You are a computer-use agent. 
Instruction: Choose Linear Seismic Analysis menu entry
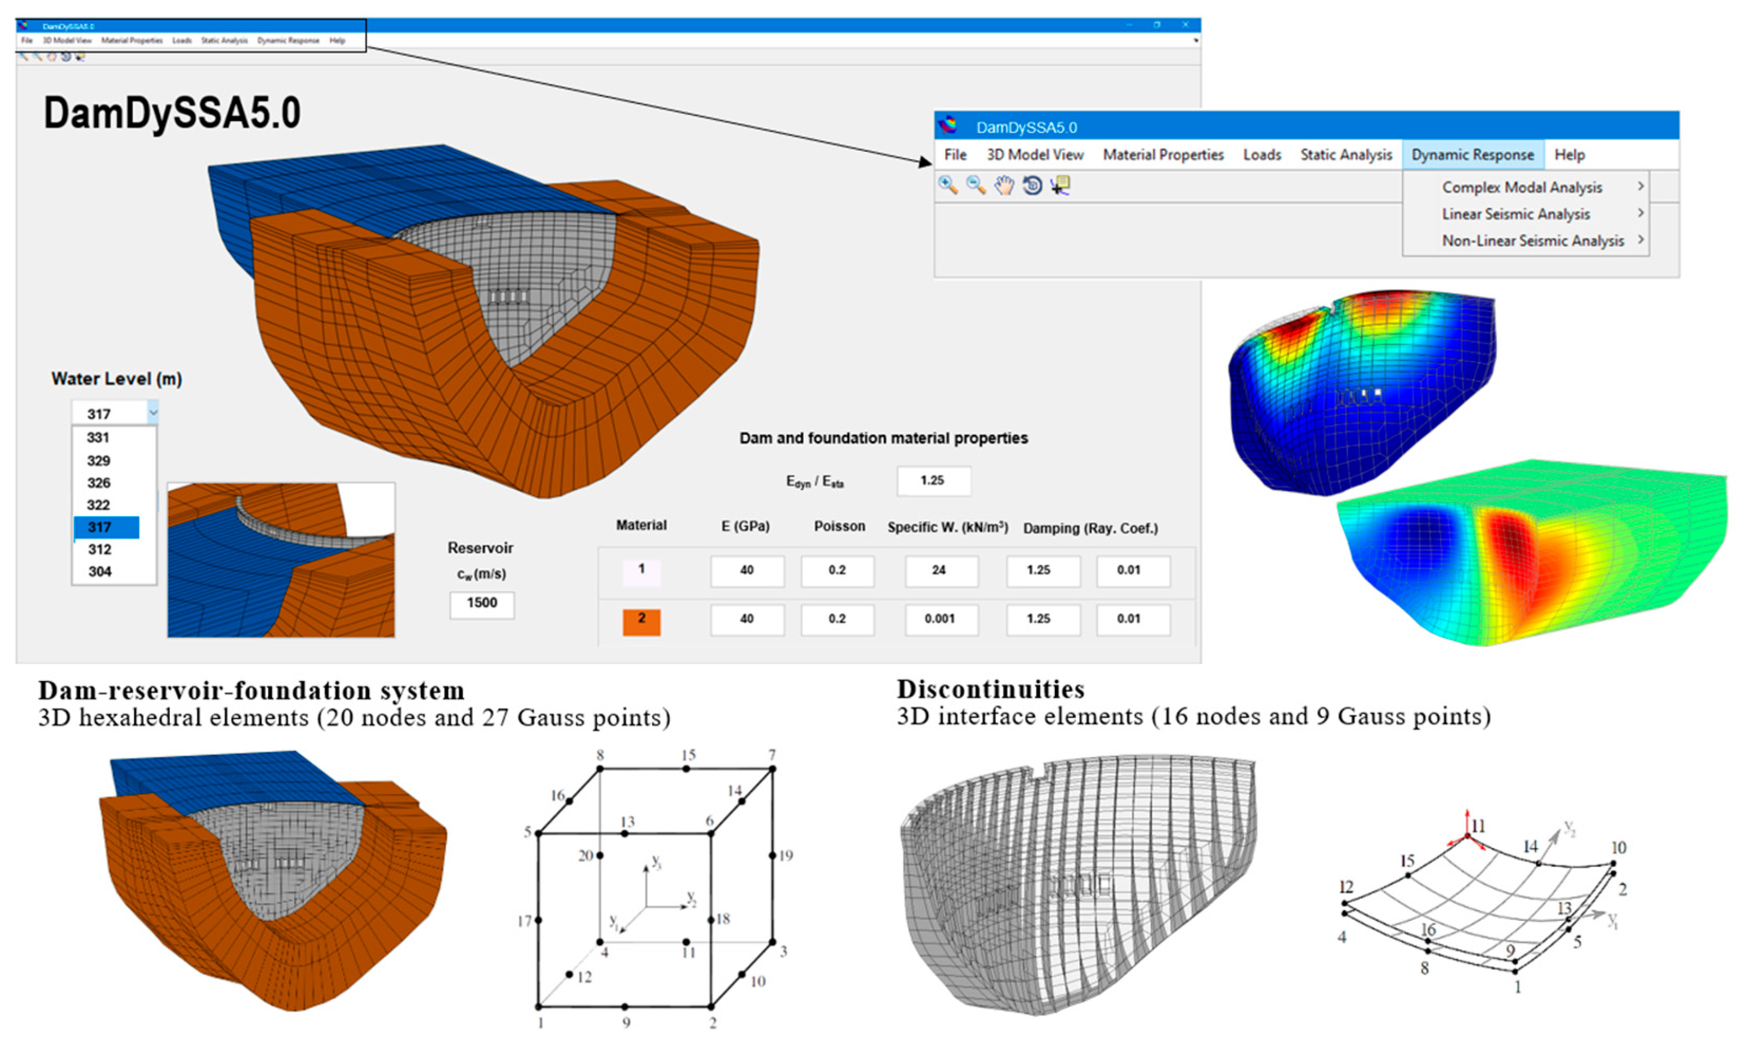[1516, 214]
